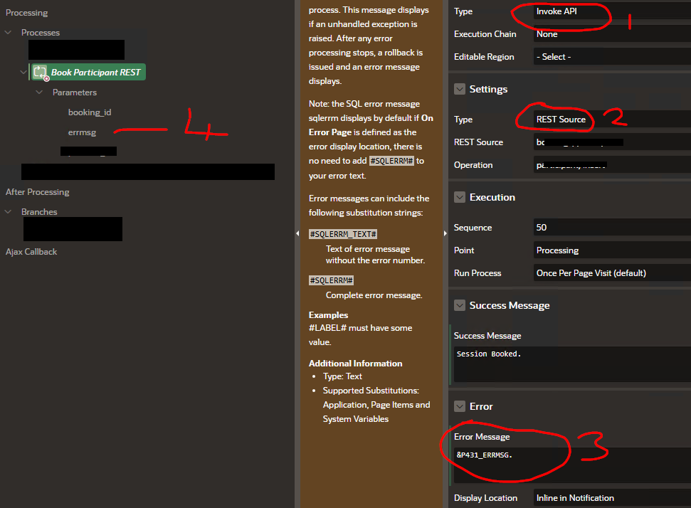
Task: Select the booking_id parameter
Action: point(90,112)
